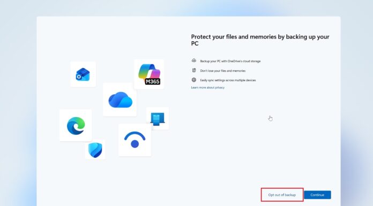The height and width of the screenshot is (206, 373).
Task: Click the heading about backing up your PC
Action: (260, 40)
